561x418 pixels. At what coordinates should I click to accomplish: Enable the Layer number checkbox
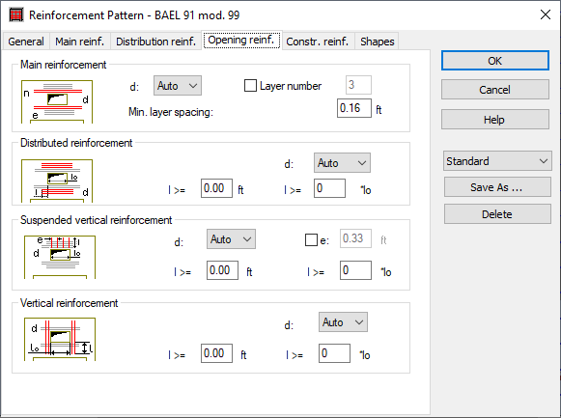point(250,86)
